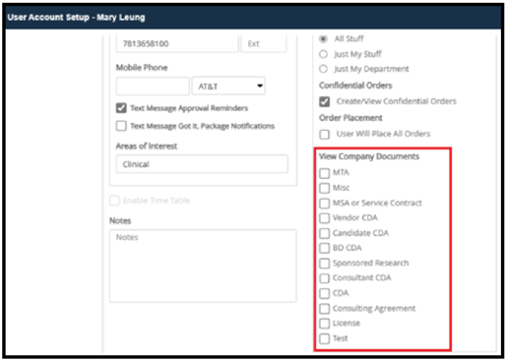Click the Ext extension field

[x=264, y=43]
